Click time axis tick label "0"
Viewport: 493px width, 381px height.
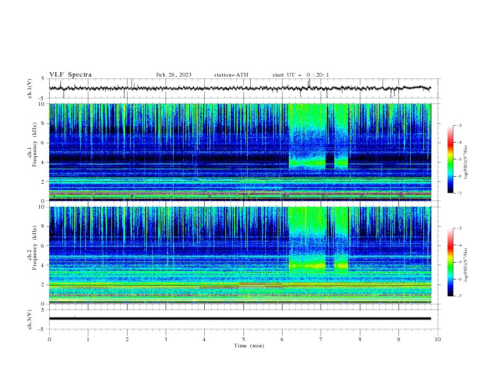pyautogui.click(x=49, y=339)
